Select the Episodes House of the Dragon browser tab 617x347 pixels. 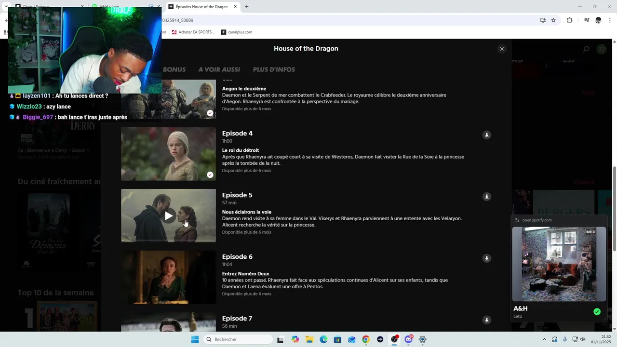point(202,7)
